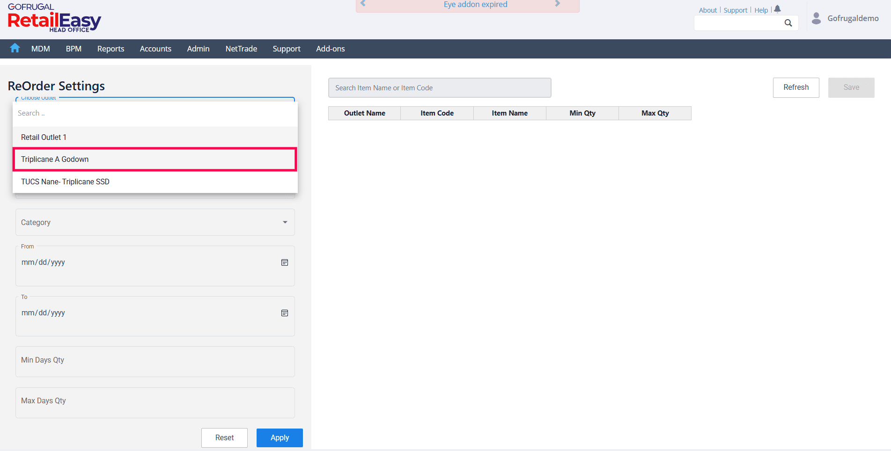Click the Save button
This screenshot has height=451, width=891.
click(x=851, y=87)
